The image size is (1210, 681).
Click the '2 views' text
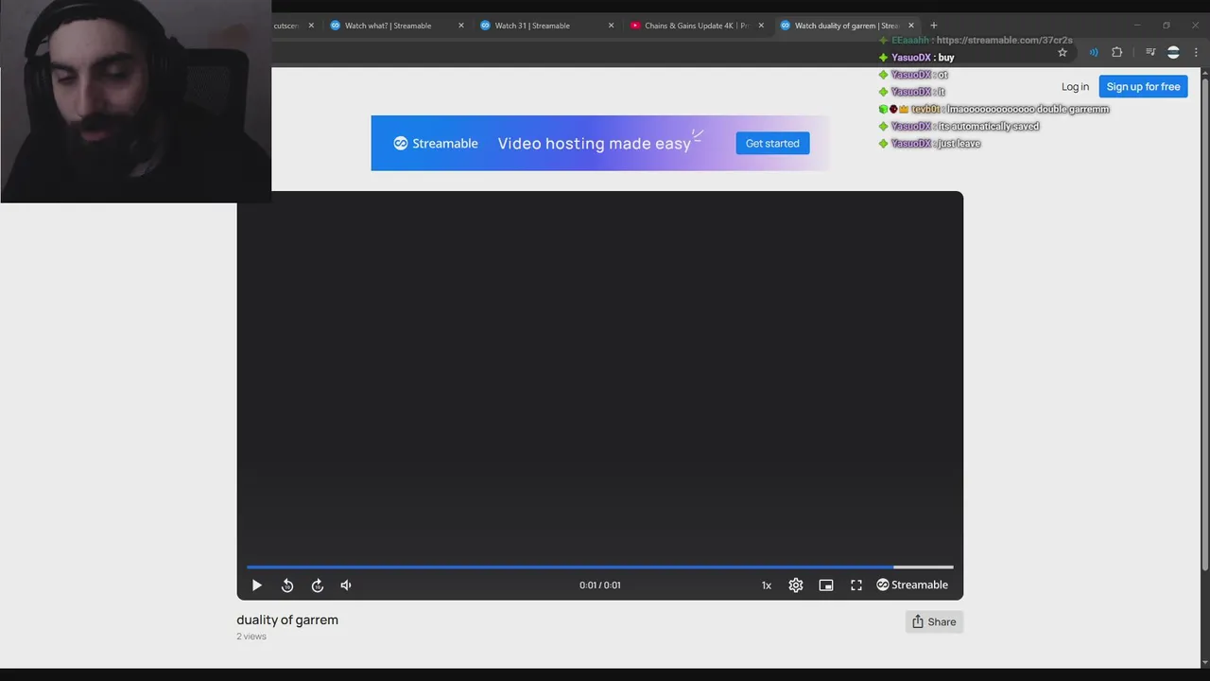251,637
